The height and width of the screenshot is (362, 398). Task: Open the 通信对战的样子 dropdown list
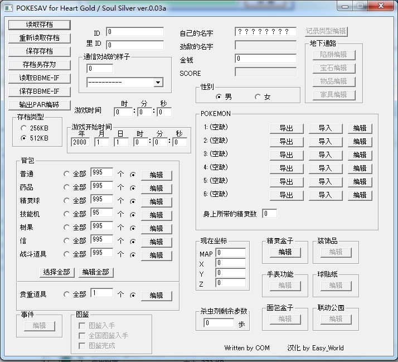pyautogui.click(x=158, y=83)
